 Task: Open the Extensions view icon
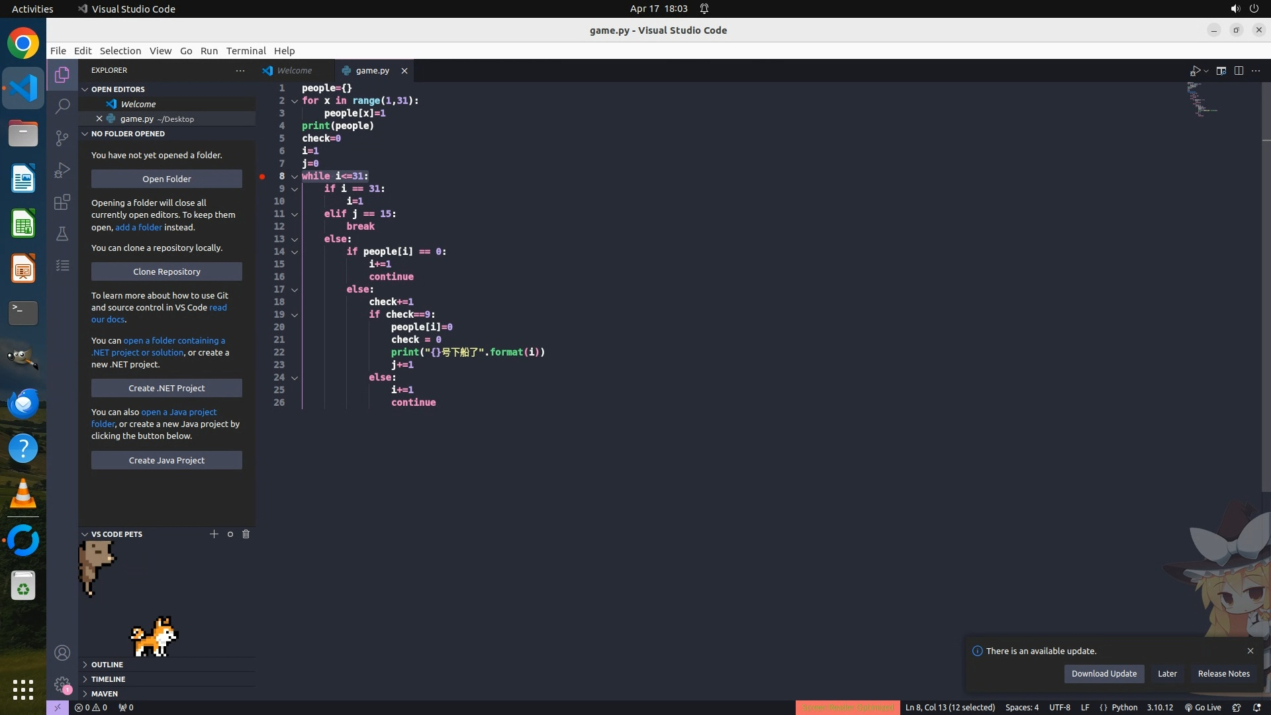coord(62,202)
